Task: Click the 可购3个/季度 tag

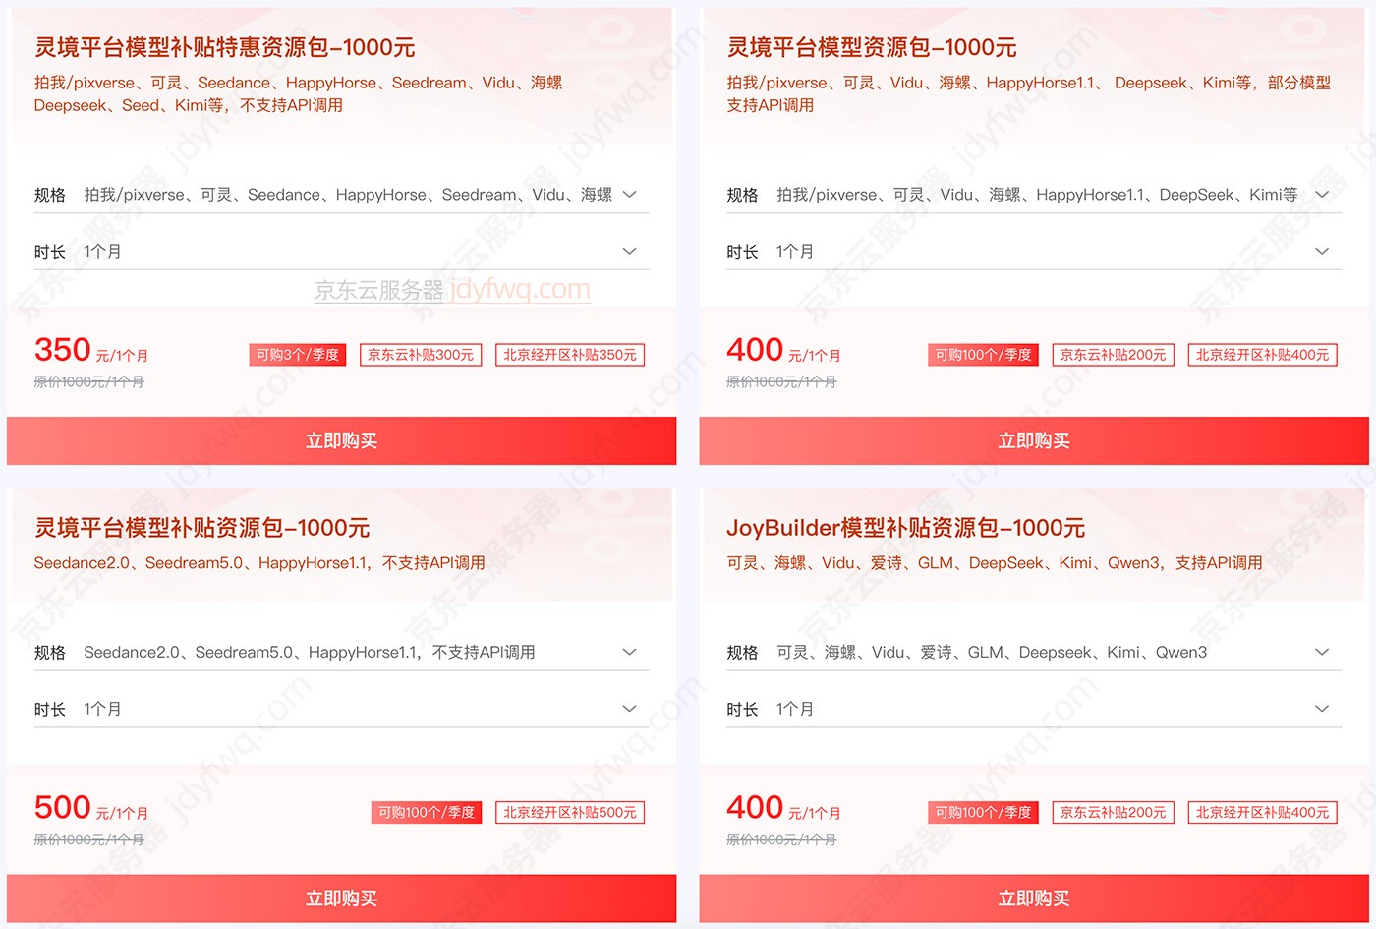Action: coord(298,355)
